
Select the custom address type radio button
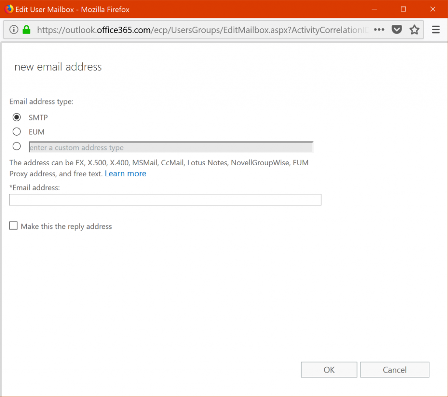16,146
